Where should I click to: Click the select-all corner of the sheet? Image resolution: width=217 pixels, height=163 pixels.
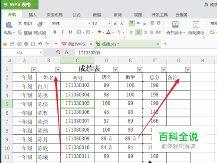pyautogui.click(x=9, y=60)
